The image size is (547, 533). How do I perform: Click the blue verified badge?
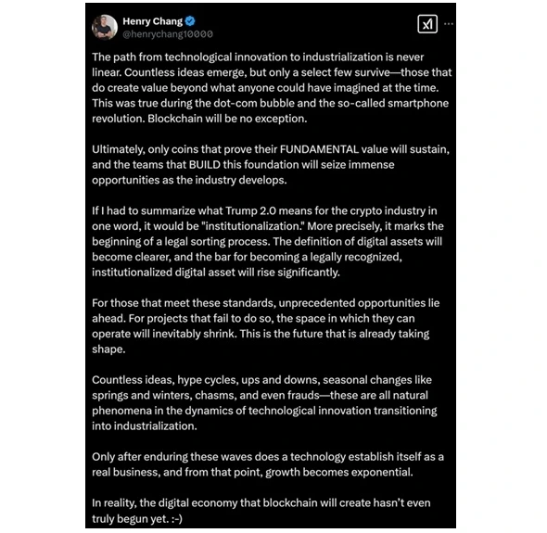pos(190,21)
